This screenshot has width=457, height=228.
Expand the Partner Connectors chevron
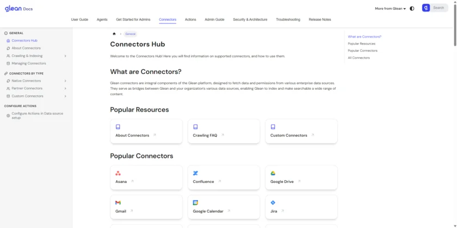tap(65, 88)
